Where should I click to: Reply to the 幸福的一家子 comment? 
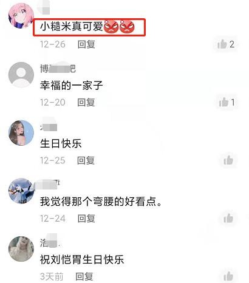[x=86, y=102]
